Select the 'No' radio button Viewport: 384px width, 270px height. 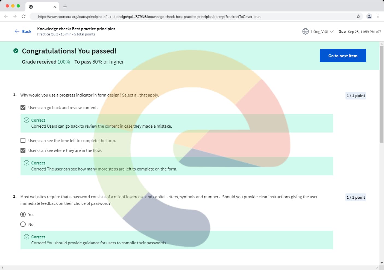point(23,224)
